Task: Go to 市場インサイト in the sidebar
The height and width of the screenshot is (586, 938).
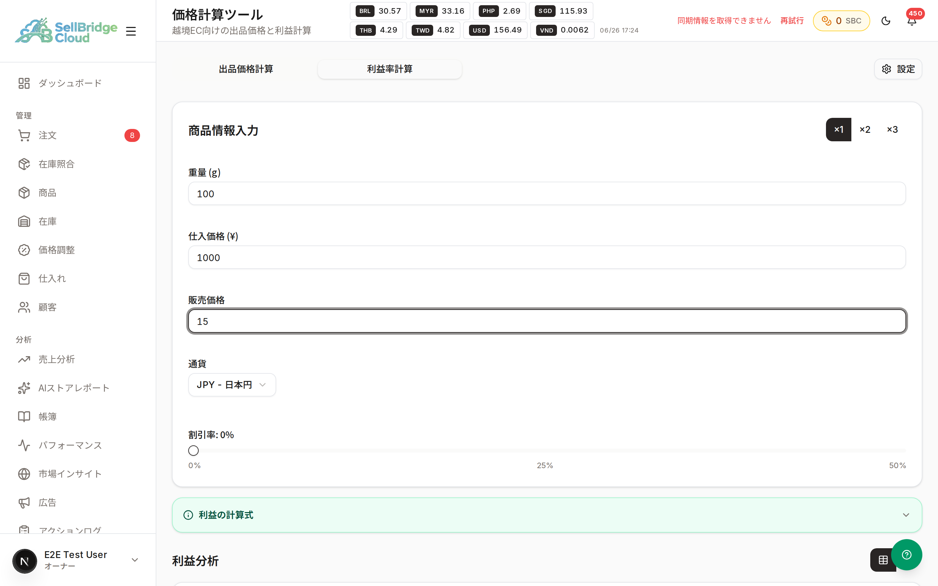Action: (x=78, y=474)
